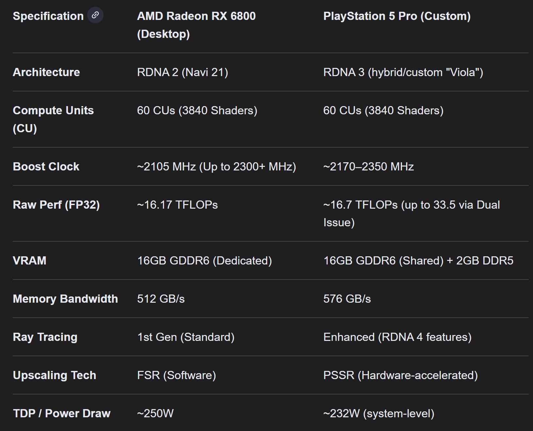Image resolution: width=533 pixels, height=431 pixels.
Task: Select the "Specification" column header
Action: tap(48, 16)
